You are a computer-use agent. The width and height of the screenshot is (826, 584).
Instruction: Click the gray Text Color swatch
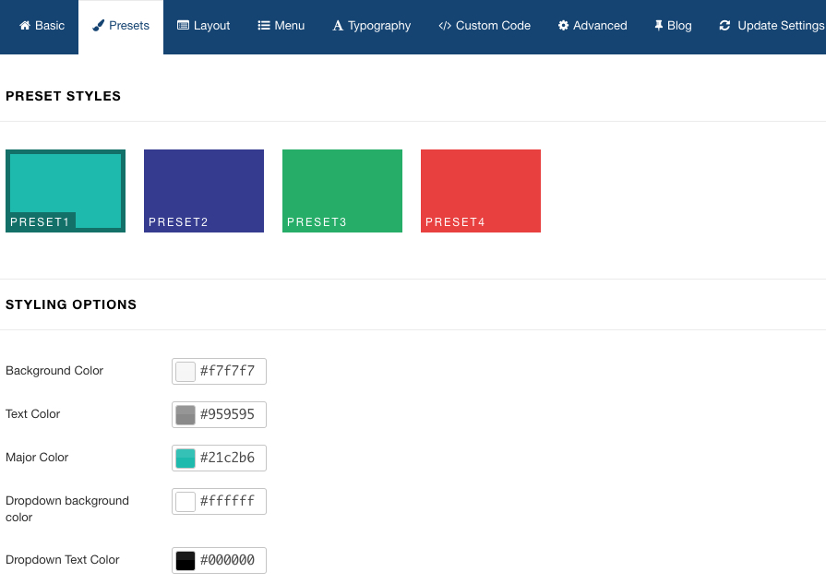click(186, 415)
